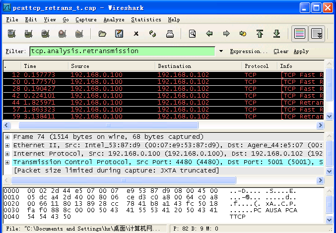The width and height of the screenshot is (336, 233).
Task: Jump to the first packet icon
Action: pyautogui.click(x=260, y=34)
